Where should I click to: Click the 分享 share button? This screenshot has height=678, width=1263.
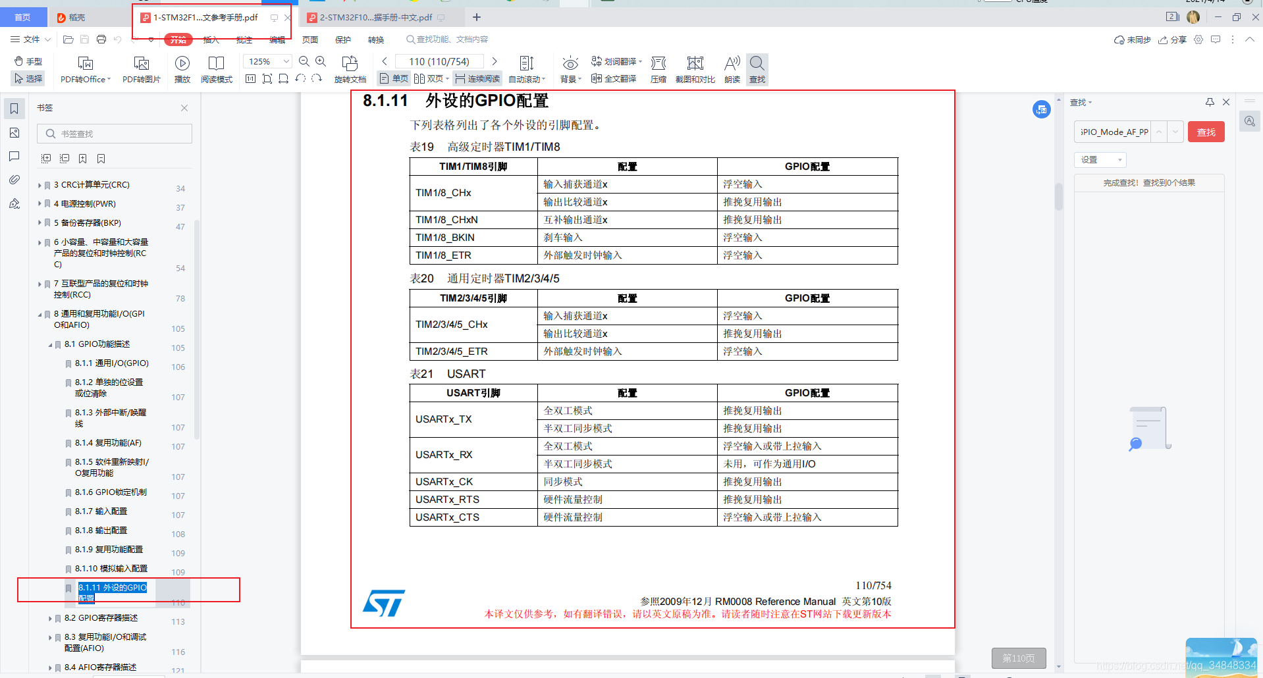click(x=1172, y=39)
